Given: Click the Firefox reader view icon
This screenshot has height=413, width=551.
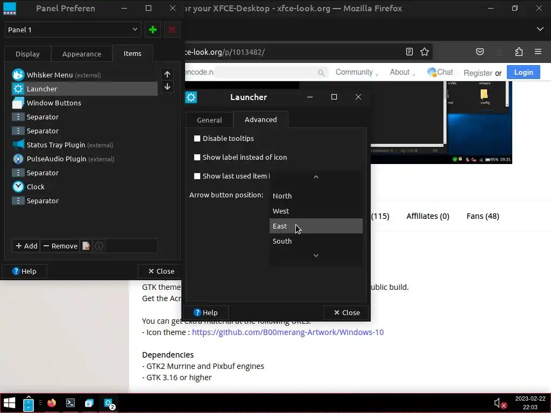Looking at the screenshot, I should point(409,52).
